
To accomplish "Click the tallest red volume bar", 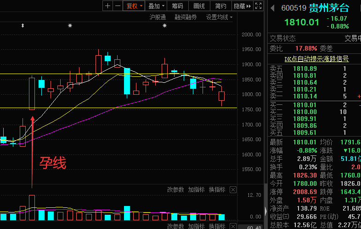I will [x=32, y=207].
